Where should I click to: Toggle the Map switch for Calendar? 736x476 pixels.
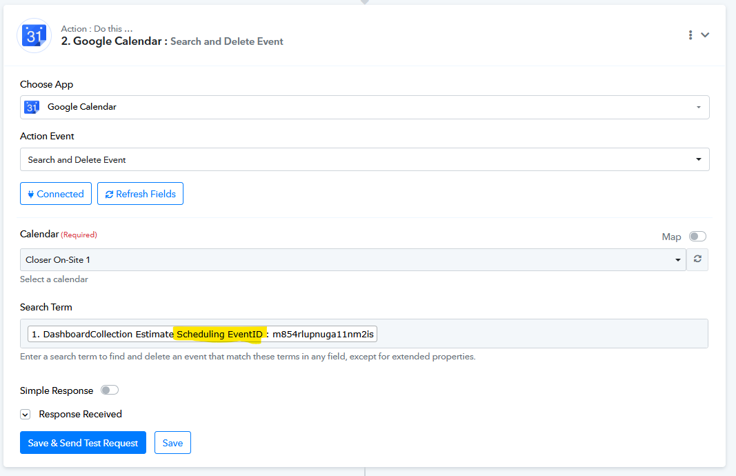pyautogui.click(x=697, y=236)
